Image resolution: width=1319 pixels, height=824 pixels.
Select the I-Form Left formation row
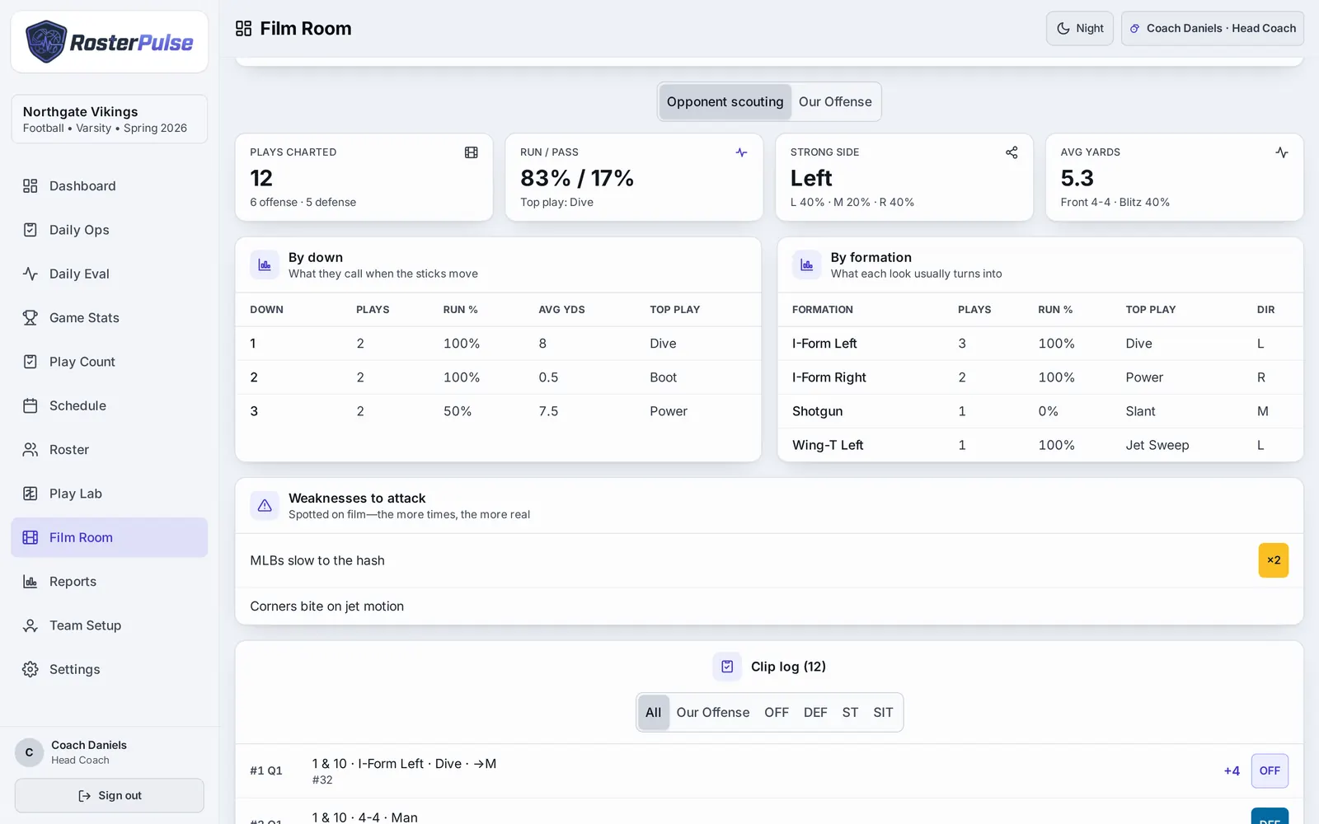[x=1040, y=344]
